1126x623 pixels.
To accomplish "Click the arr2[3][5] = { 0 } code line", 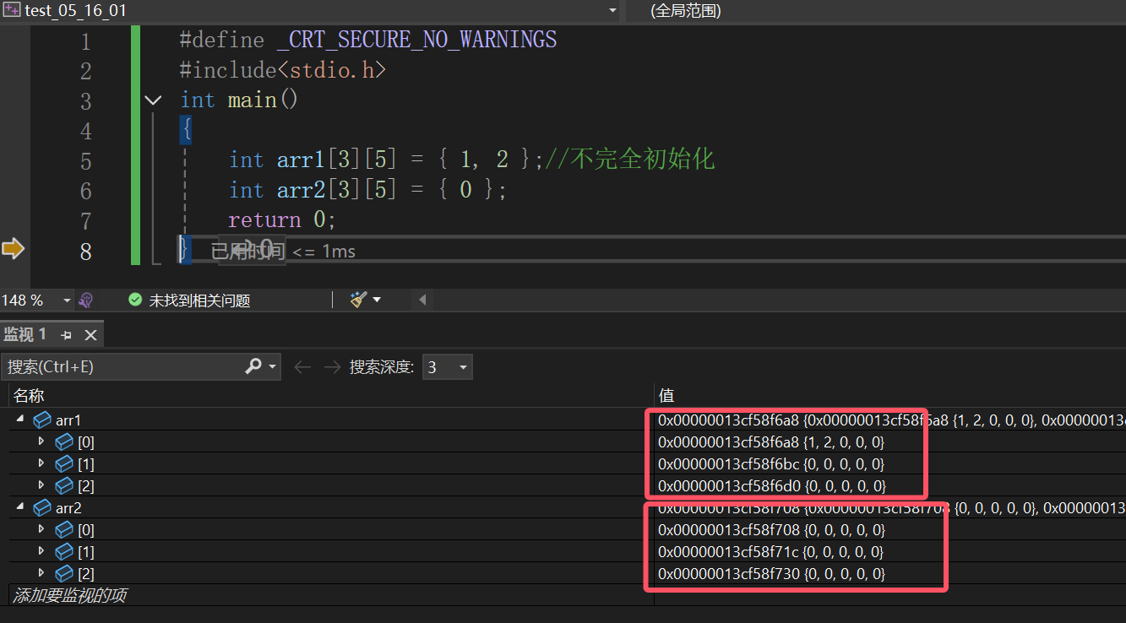I will coord(367,191).
